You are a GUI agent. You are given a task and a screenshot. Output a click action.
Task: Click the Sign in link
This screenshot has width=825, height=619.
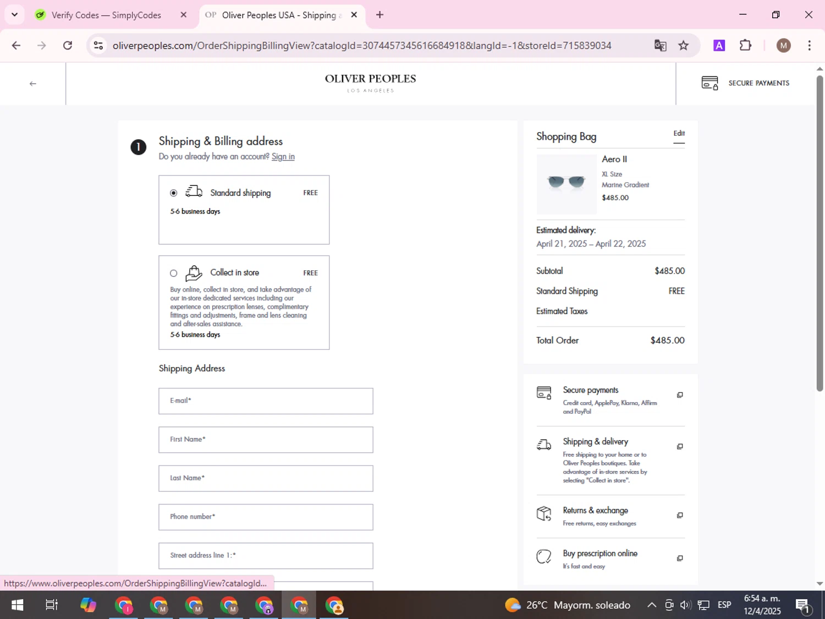(x=283, y=157)
